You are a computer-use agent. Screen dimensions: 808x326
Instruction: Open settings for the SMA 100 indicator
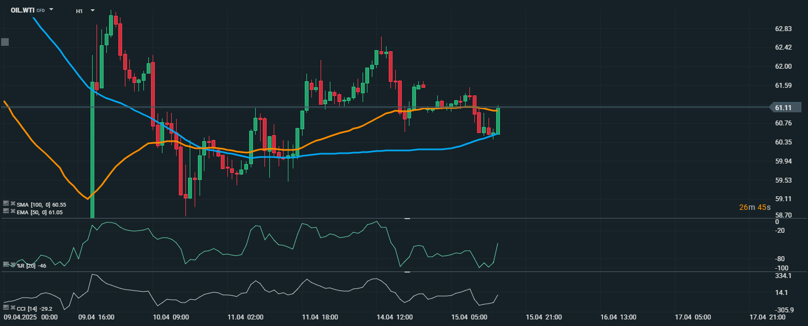click(x=6, y=203)
